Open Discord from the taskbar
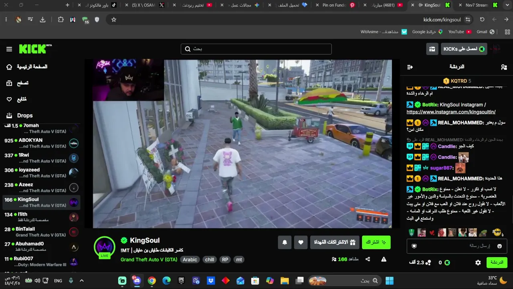 click(x=137, y=281)
